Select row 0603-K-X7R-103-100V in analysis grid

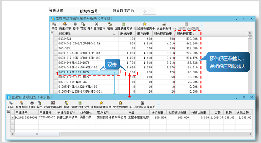tap(89, 72)
